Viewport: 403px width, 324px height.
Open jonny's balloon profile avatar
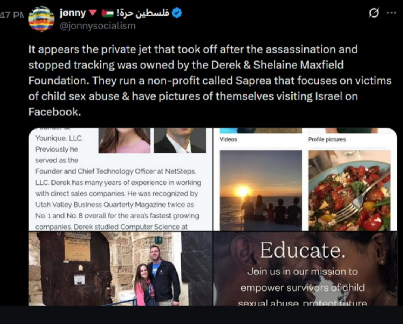(41, 19)
